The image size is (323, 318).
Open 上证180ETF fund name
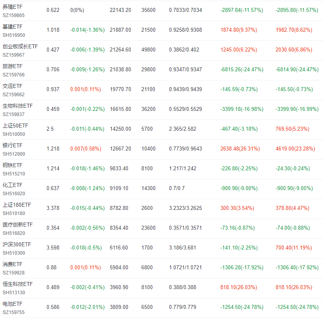[x=17, y=205]
